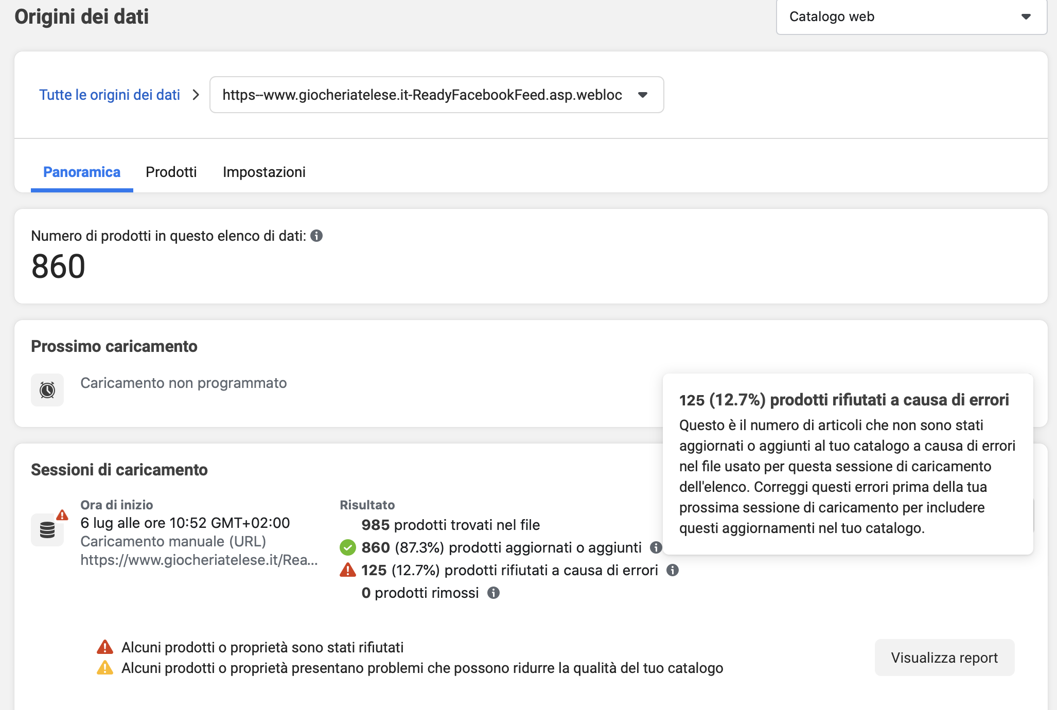Viewport: 1057px width, 710px height.
Task: Select the Panoramica tab
Action: [x=82, y=172]
